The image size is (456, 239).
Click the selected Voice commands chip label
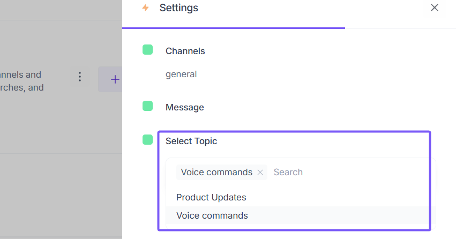216,172
